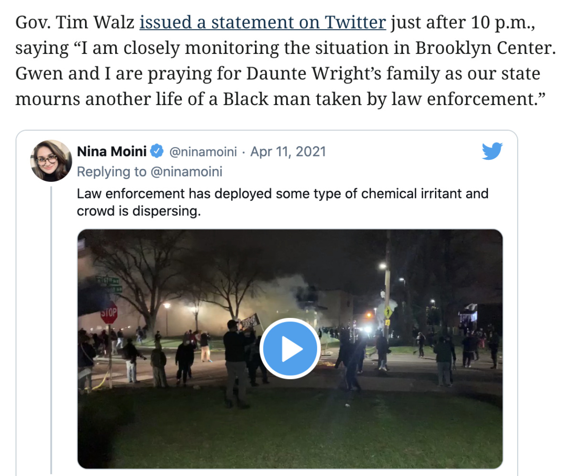Viewport: 573px width, 476px height.
Task: Click the vertical reply thread line
Action: [x=51, y=329]
